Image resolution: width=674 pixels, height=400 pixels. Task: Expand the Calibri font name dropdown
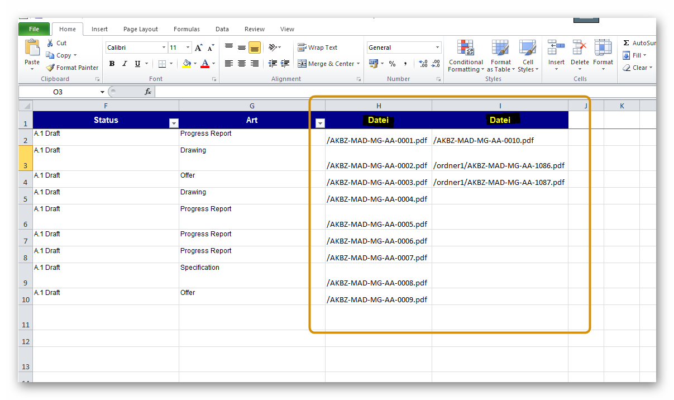164,47
